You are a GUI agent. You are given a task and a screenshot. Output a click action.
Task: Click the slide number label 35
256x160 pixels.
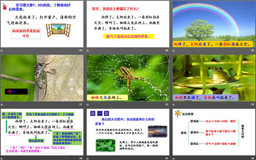(166, 159)
